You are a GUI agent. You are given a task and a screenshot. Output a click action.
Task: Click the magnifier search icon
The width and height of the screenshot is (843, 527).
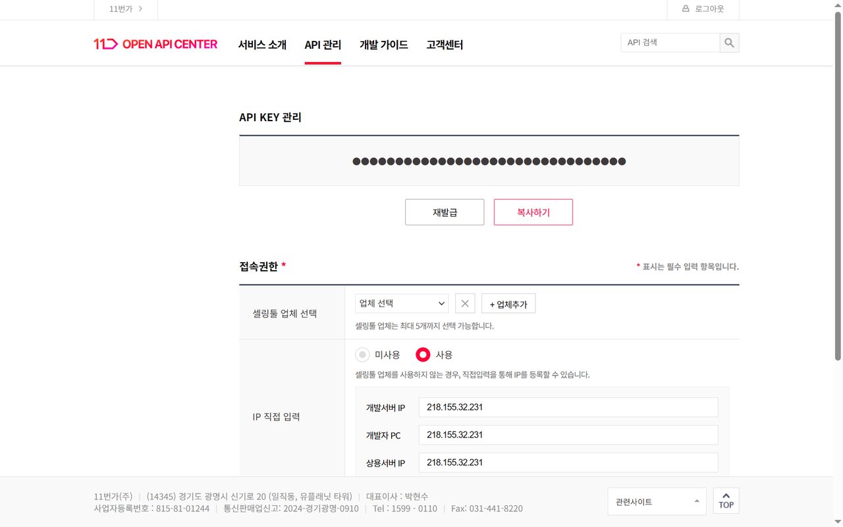tap(729, 43)
